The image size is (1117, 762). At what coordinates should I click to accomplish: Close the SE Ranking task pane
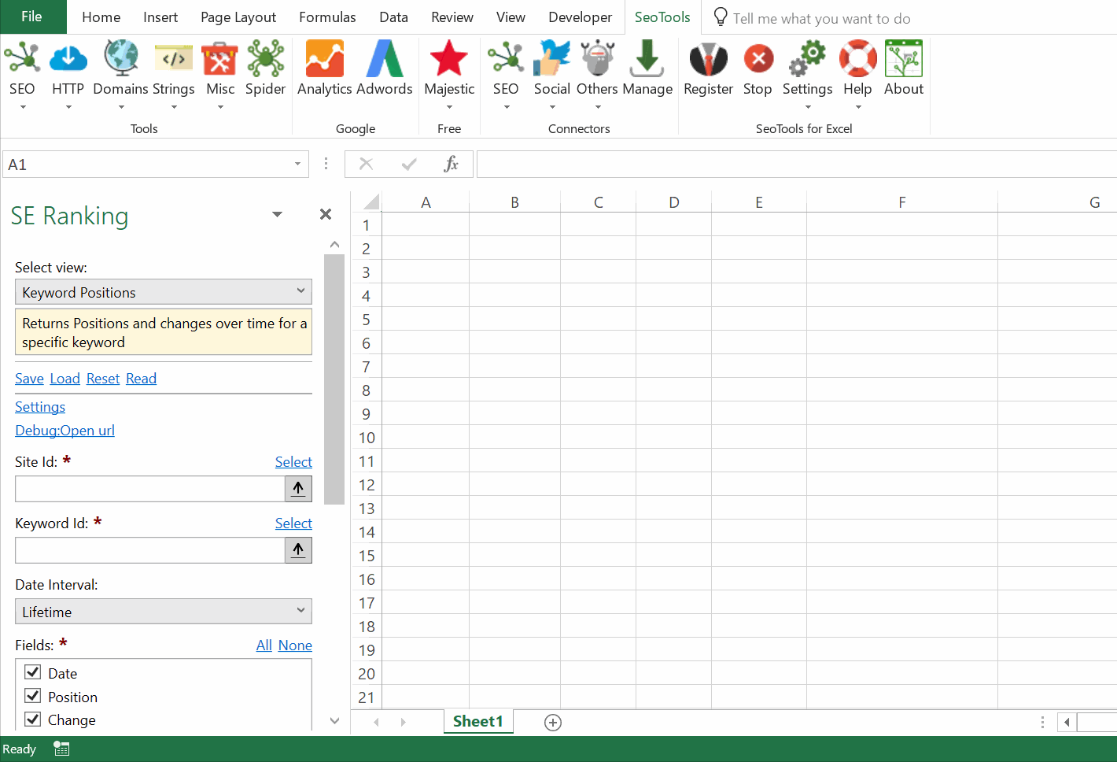326,214
